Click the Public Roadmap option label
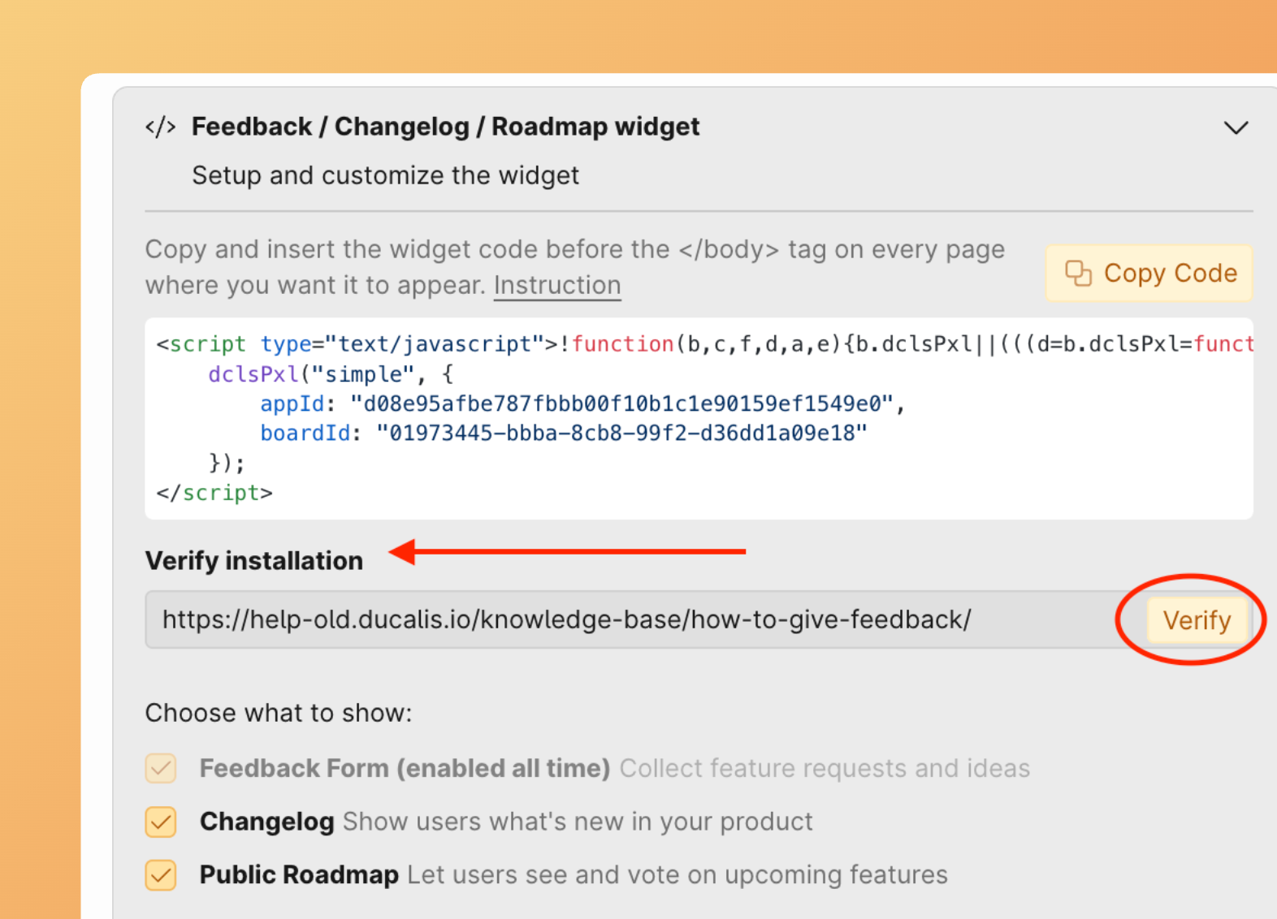The width and height of the screenshot is (1277, 919). click(x=299, y=875)
